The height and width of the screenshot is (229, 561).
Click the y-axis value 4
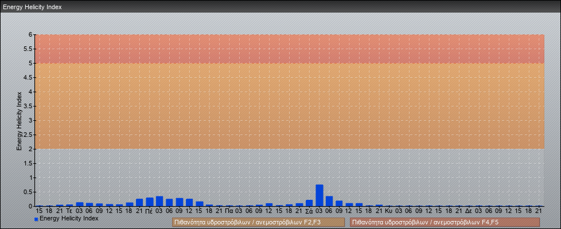click(x=31, y=92)
